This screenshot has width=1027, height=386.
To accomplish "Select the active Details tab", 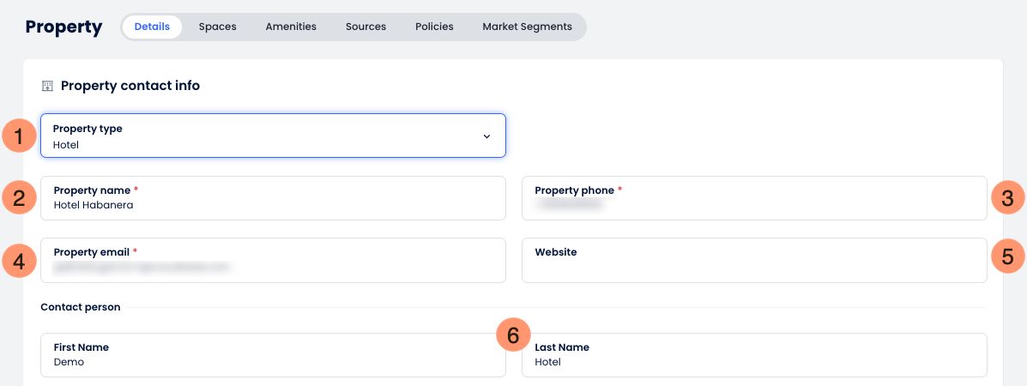I will 152,27.
